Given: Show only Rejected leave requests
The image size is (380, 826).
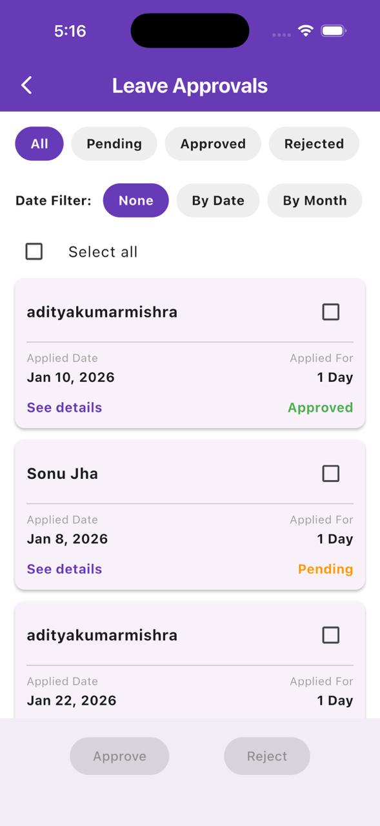Looking at the screenshot, I should [x=314, y=143].
